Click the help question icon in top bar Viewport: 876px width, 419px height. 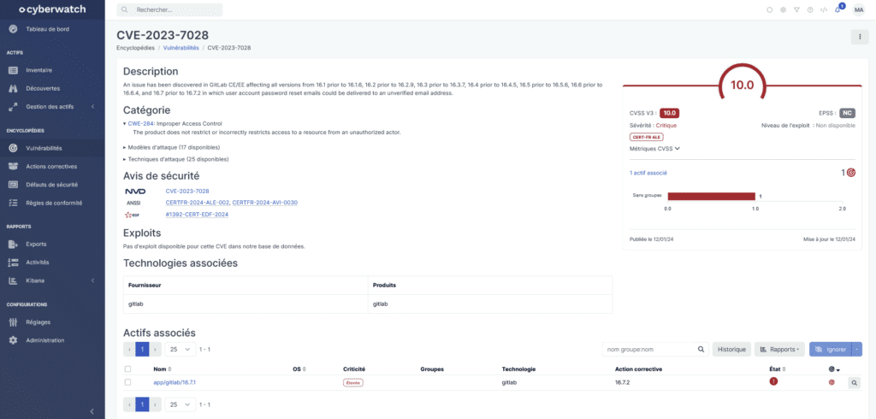click(x=810, y=9)
